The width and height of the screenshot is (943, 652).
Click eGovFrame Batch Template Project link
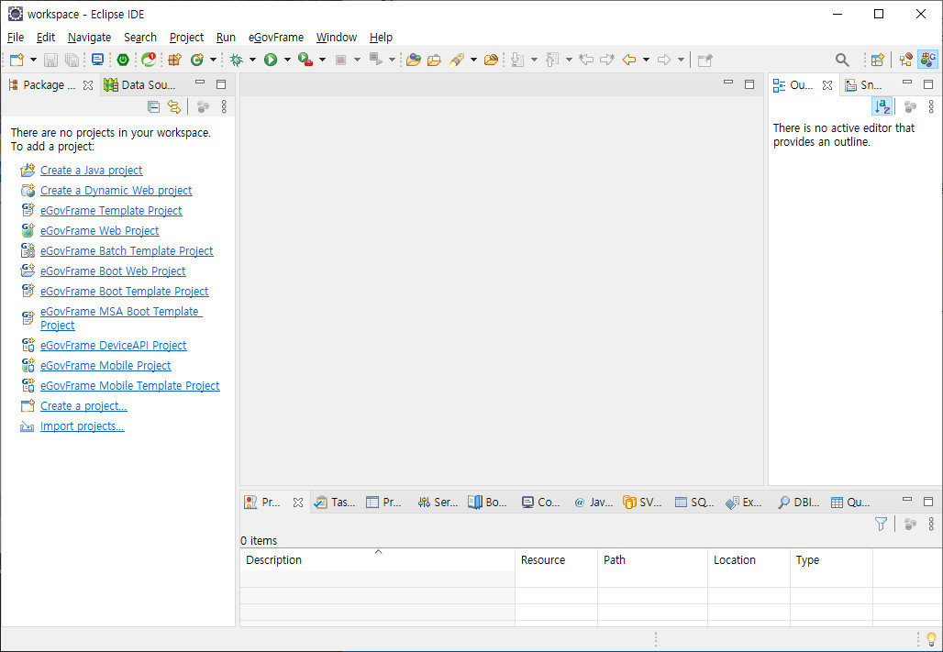[x=127, y=251]
